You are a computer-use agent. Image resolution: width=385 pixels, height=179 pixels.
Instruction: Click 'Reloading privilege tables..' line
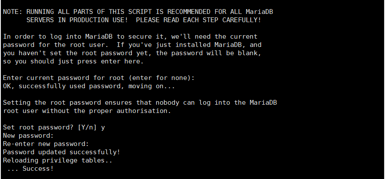[58, 160]
